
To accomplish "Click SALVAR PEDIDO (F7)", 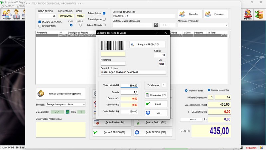I will pos(112,132).
